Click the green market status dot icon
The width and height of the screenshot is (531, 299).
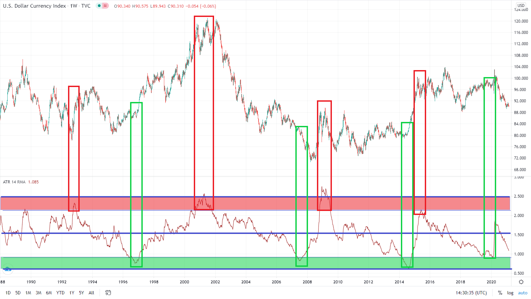[x=99, y=6]
